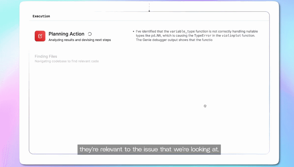Click the 'Genie debugger output' sentence
This screenshot has width=294, height=167.
(174, 40)
